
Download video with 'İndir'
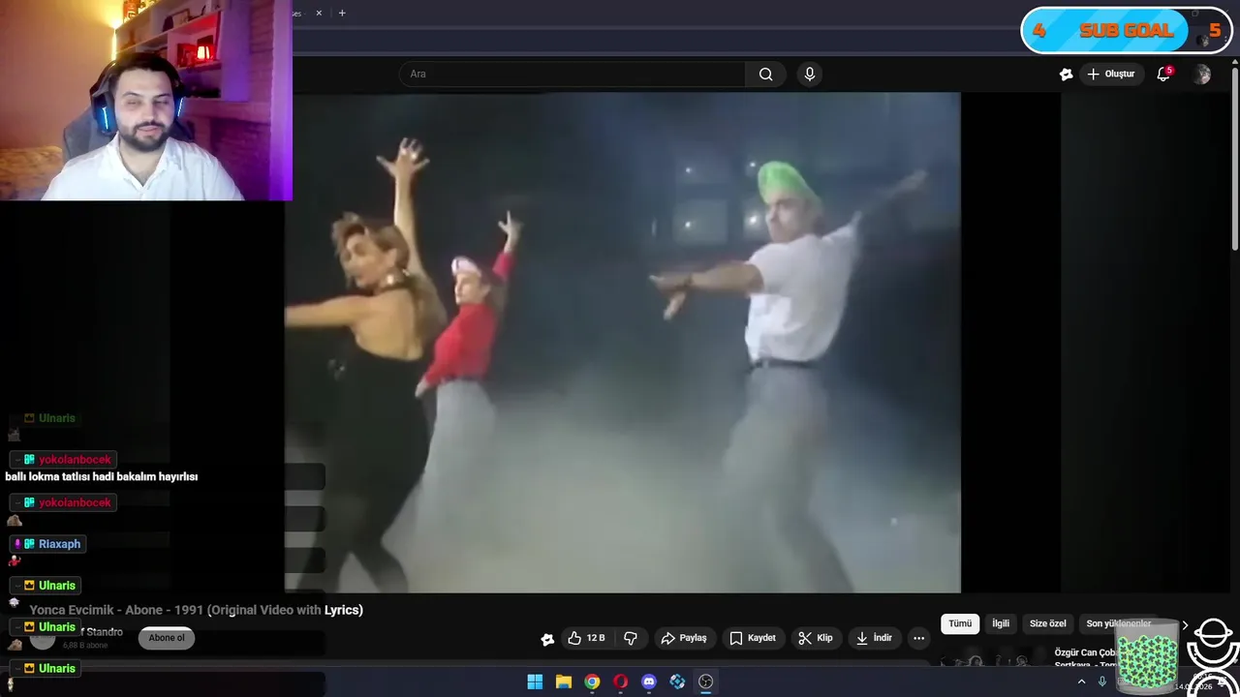(x=874, y=638)
